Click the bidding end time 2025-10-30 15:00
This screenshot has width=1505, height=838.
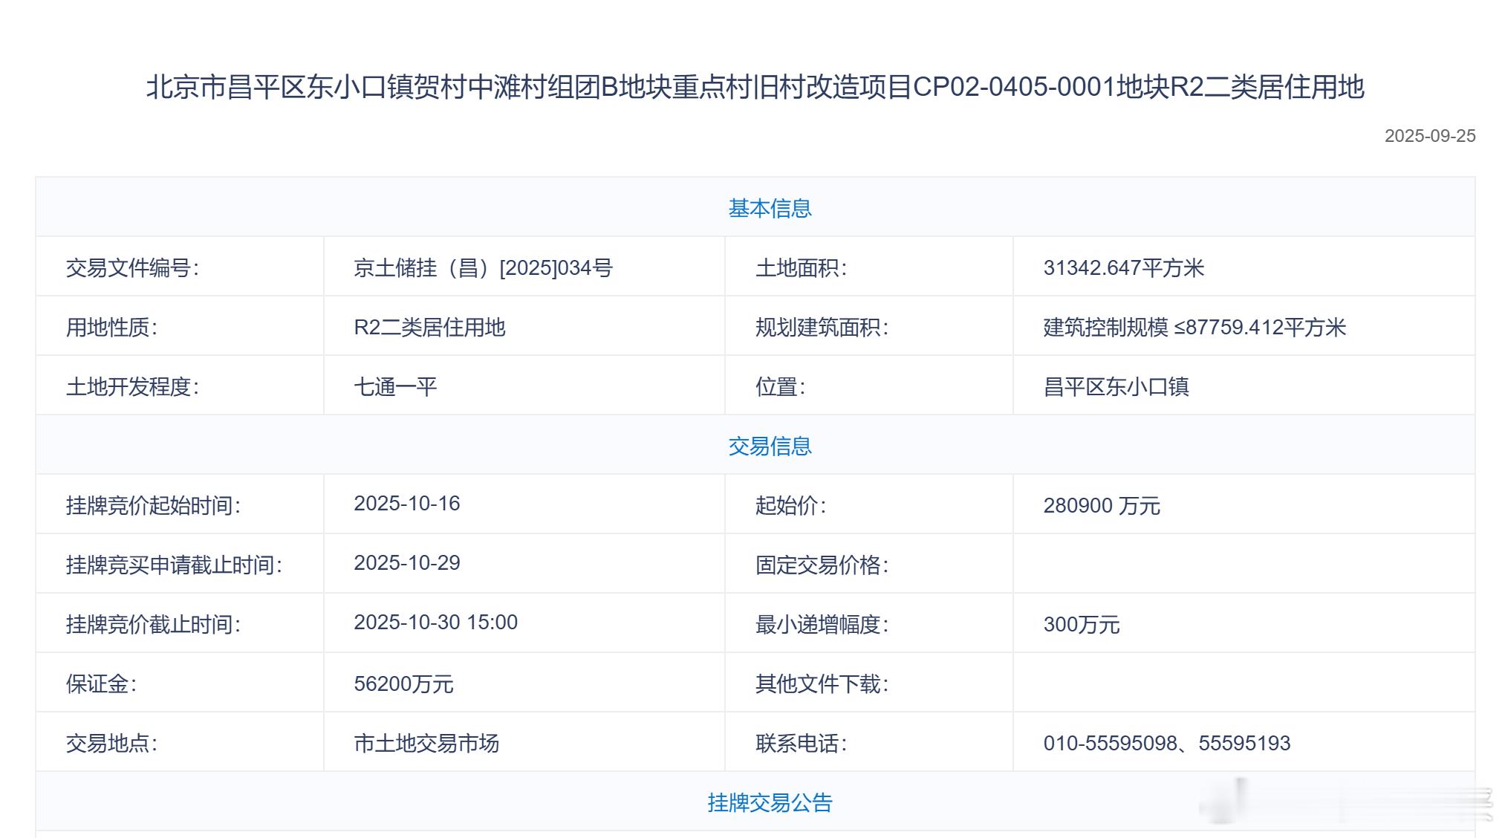[435, 623]
